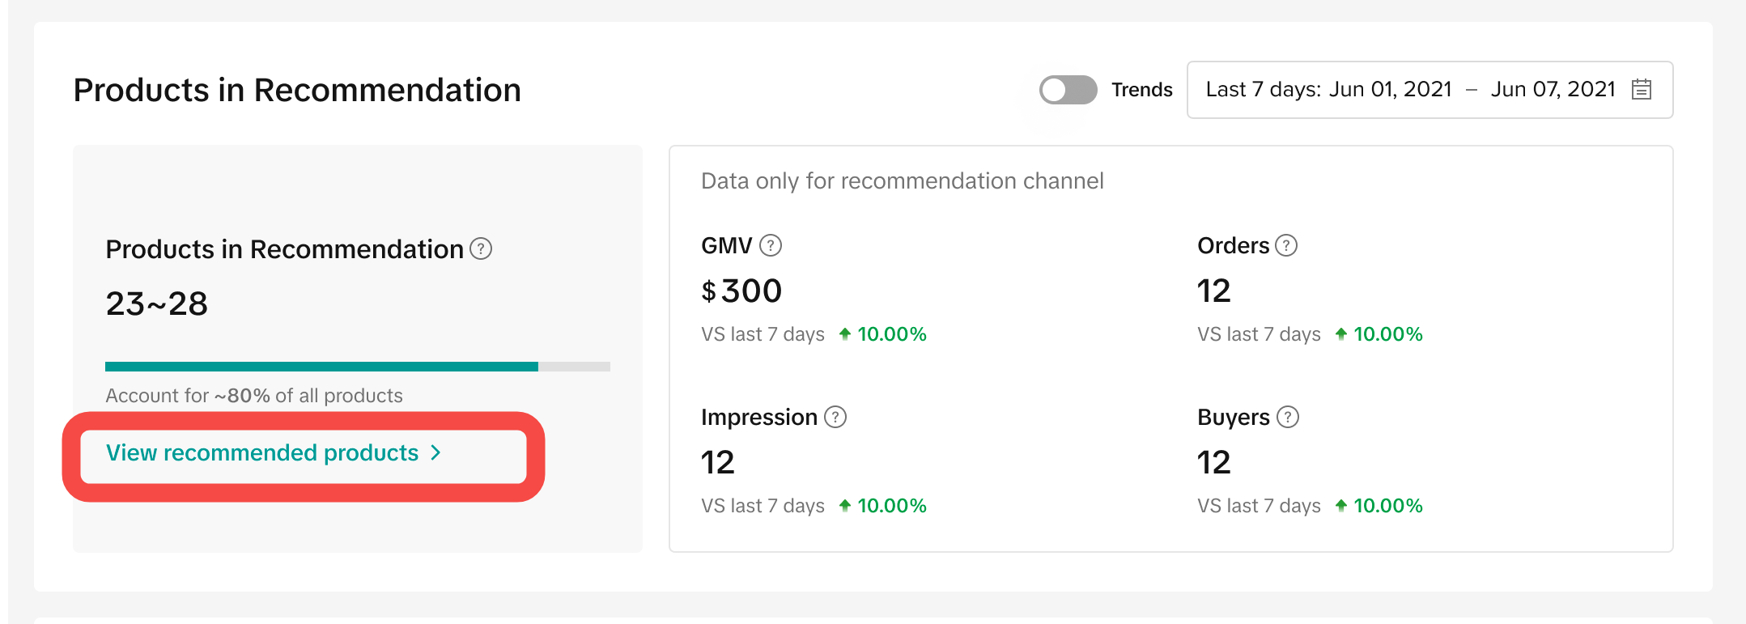The width and height of the screenshot is (1746, 624).
Task: Select the Jun 01, 2021 start date
Action: click(x=1391, y=90)
